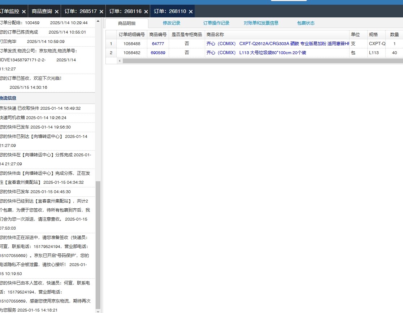
Task: Open CXPT-Q2612A/CRG303A 硒鼓 product name link
Action: (278, 44)
